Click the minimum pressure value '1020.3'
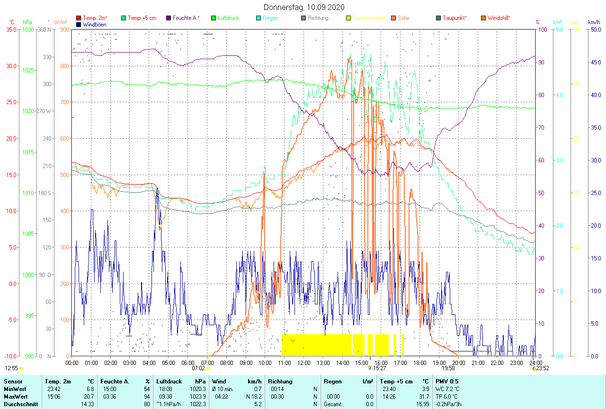 tap(197, 389)
